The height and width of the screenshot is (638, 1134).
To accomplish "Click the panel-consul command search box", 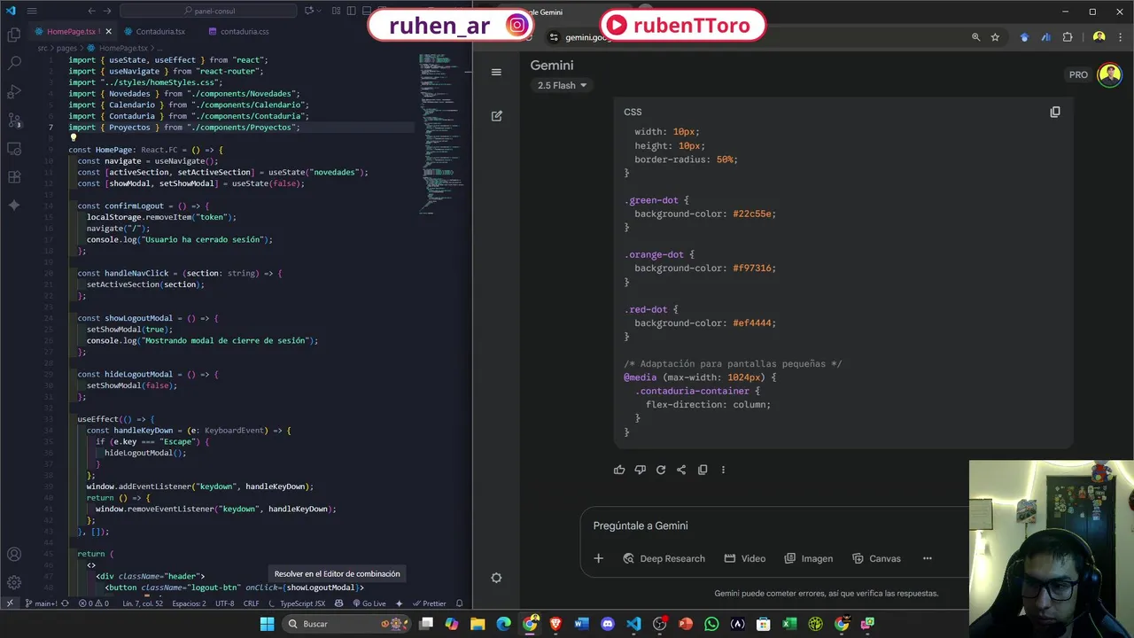I will (209, 11).
